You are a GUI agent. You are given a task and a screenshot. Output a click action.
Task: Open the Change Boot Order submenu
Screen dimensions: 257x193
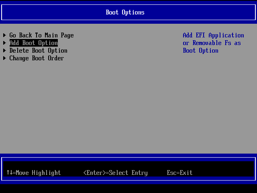pyautogui.click(x=37, y=58)
